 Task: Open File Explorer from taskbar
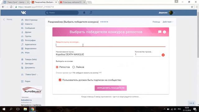click(25, 109)
